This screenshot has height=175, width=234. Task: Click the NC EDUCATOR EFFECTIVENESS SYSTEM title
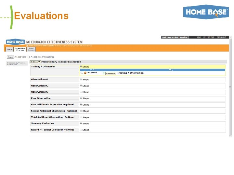click(x=54, y=42)
